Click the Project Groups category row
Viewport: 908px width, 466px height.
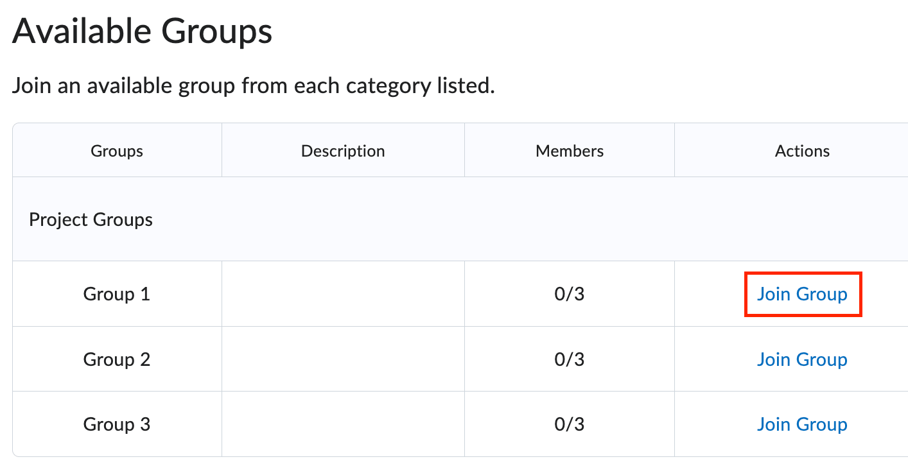[90, 219]
